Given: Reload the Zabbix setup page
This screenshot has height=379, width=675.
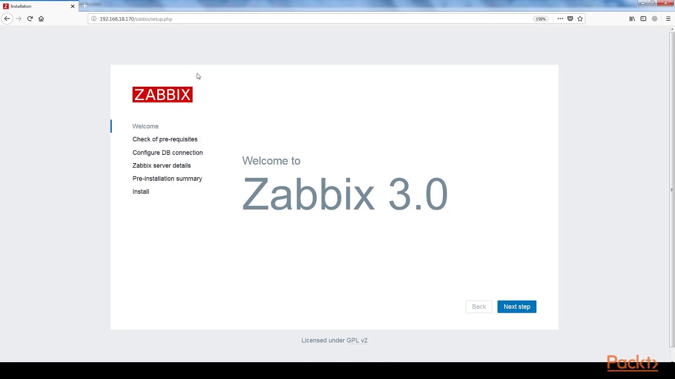Looking at the screenshot, I should tap(30, 18).
